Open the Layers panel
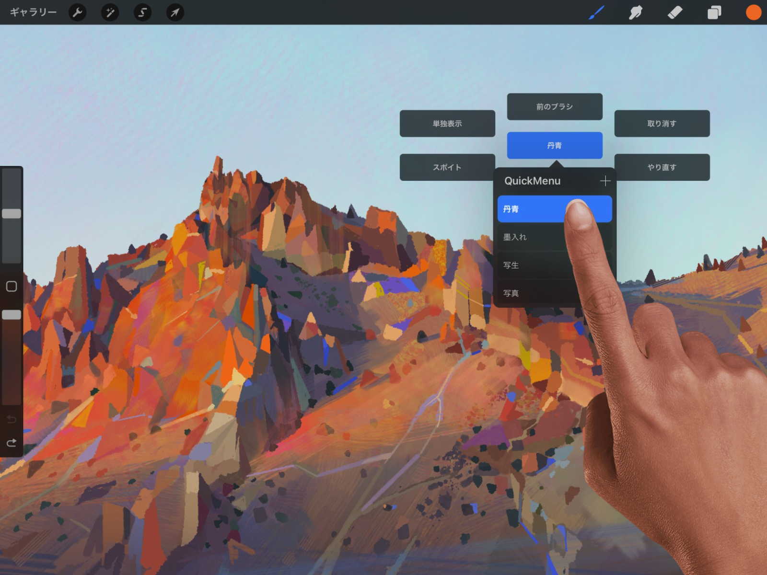Screen dimensions: 767x575 point(714,12)
